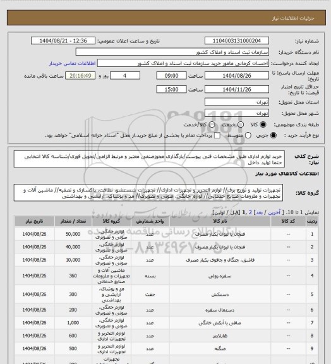This screenshot has height=364, width=331.
Task: Click the جفت unit cell
Action: [x=150, y=294]
